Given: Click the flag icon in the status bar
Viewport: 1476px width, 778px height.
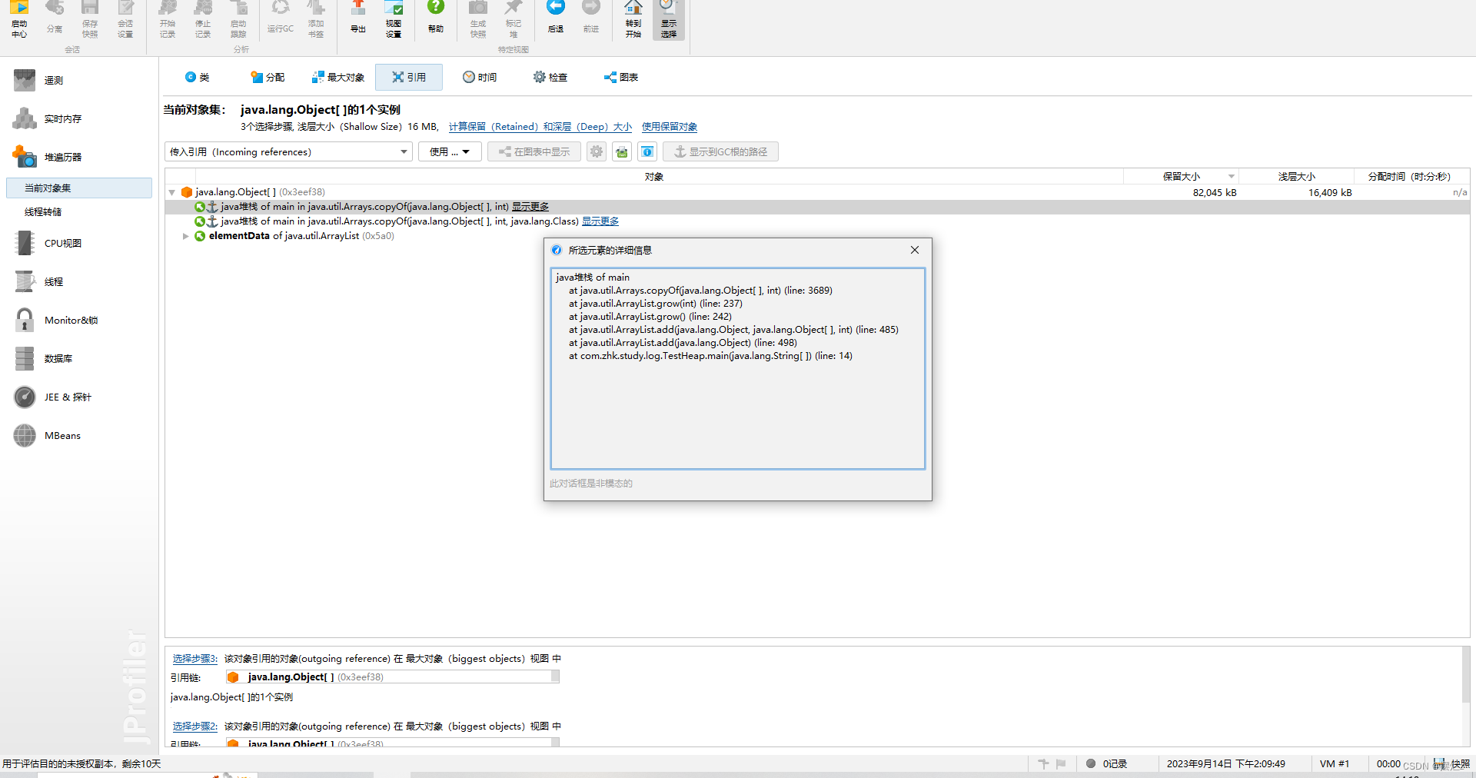Looking at the screenshot, I should tap(1061, 763).
